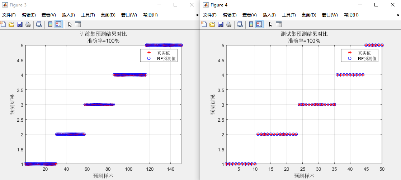Expand 工具(T) menu in Figure 4

tap(289, 15)
